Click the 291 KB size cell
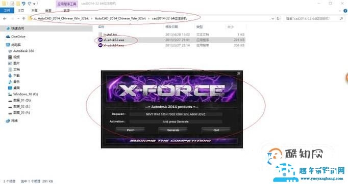Image resolution: width=348 pixels, height=184 pixels. pyautogui.click(x=239, y=40)
